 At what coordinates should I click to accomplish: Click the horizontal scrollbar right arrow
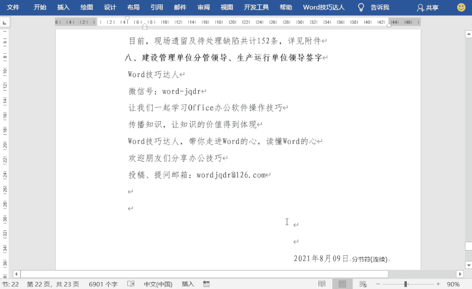click(x=460, y=274)
